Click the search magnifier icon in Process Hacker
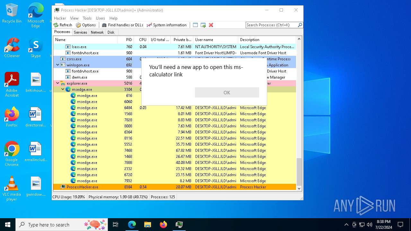The height and width of the screenshot is (231, 411). tap(300, 25)
